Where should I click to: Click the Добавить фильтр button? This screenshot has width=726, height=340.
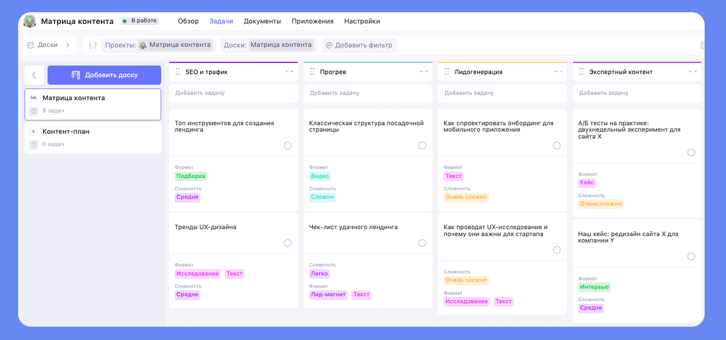[x=359, y=45]
